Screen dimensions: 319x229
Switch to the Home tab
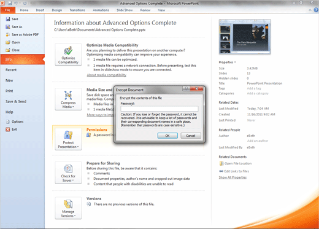[24, 10]
